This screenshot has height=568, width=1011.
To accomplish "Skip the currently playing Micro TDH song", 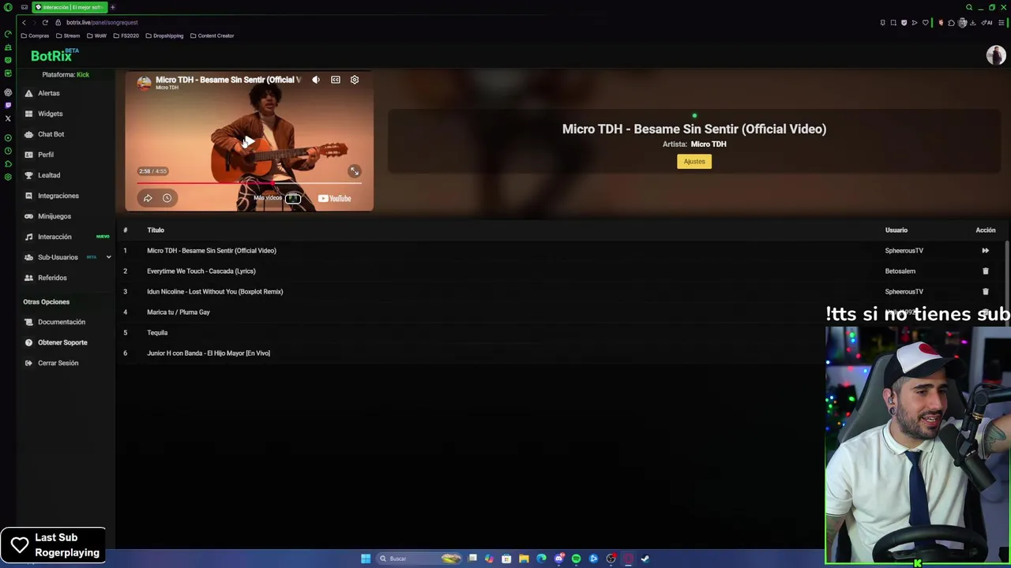I will click(985, 251).
